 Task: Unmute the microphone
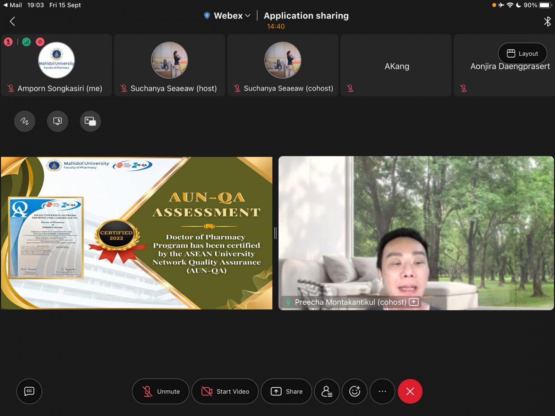point(161,391)
